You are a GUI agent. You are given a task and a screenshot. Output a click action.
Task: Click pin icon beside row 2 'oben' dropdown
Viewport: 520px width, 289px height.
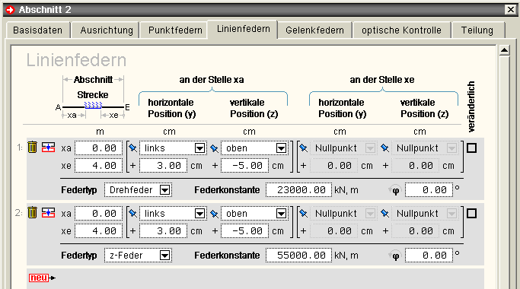pyautogui.click(x=215, y=214)
